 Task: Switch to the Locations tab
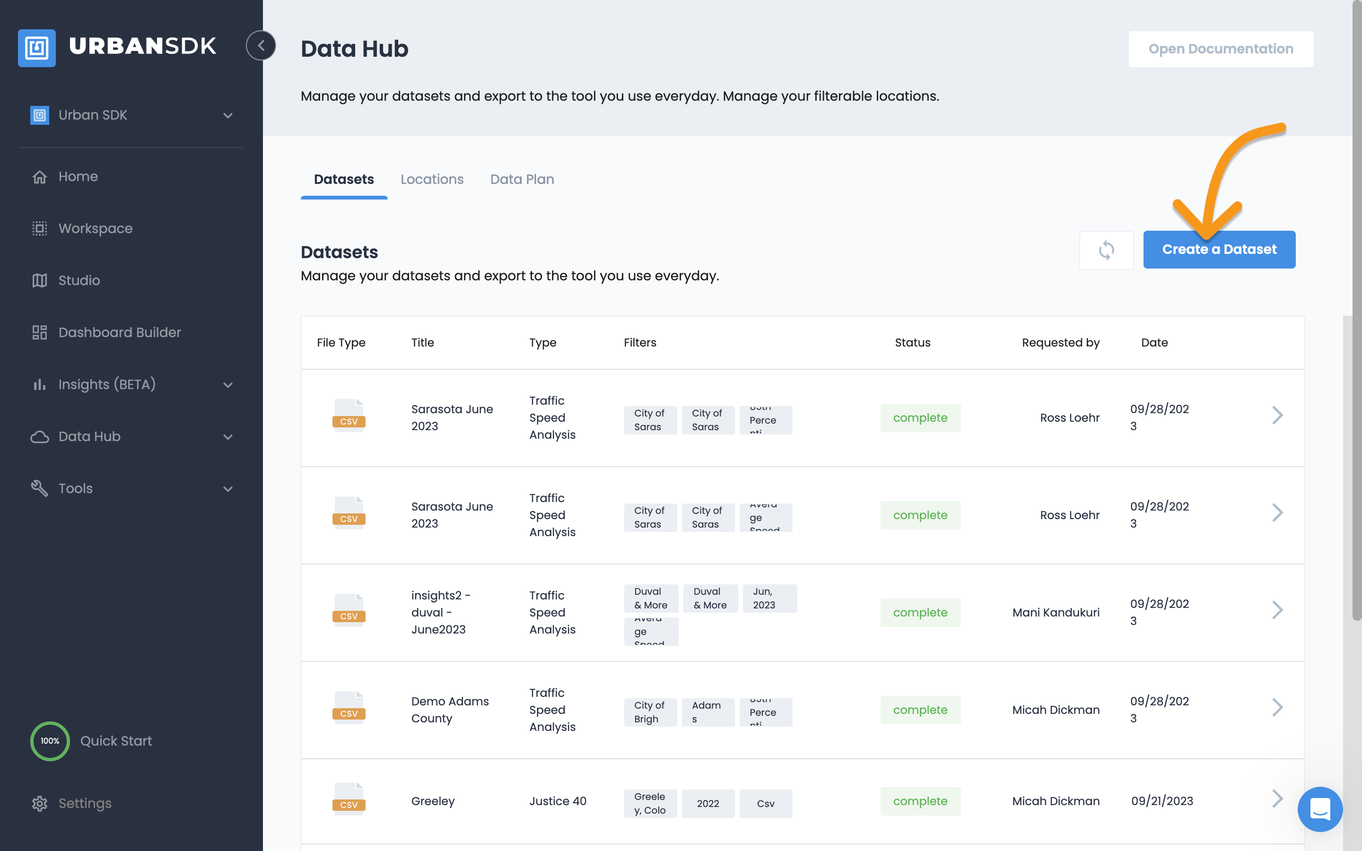[x=432, y=179]
